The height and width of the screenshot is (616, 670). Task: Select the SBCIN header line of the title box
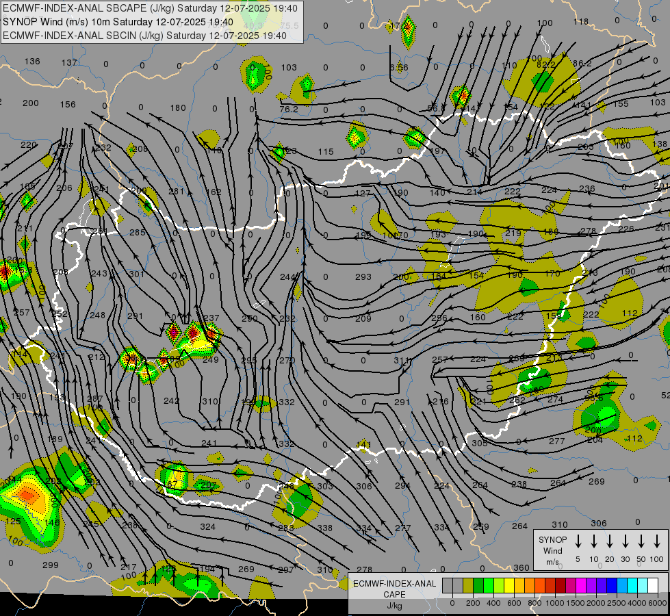[144, 36]
